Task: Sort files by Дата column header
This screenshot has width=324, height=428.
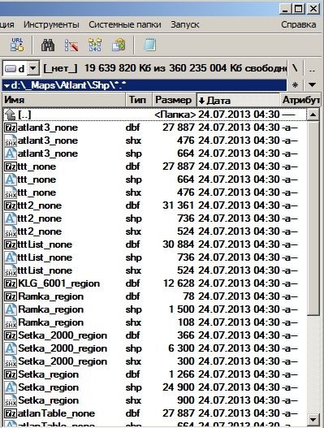Action: 238,100
